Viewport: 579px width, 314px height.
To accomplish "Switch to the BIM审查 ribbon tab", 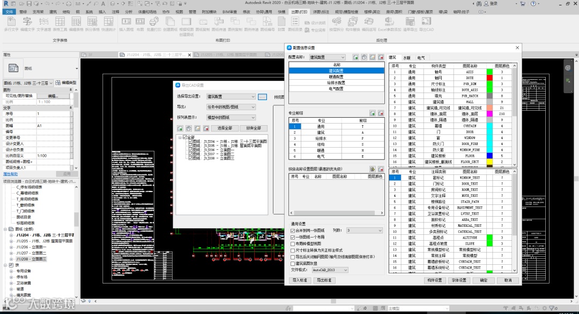I will coord(230,12).
